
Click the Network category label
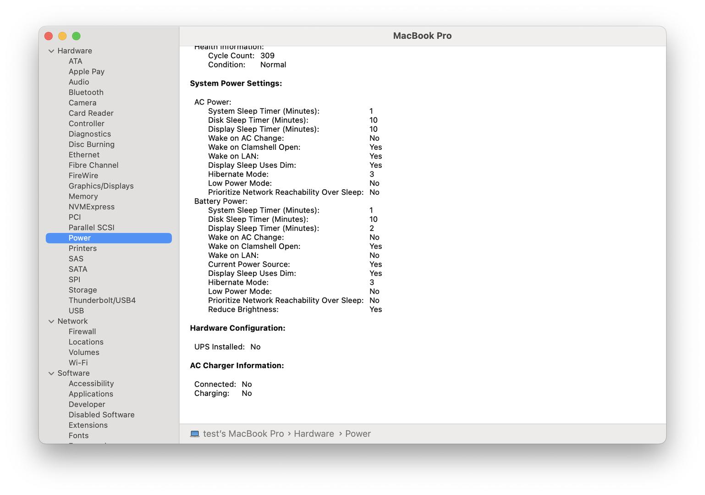pos(72,321)
